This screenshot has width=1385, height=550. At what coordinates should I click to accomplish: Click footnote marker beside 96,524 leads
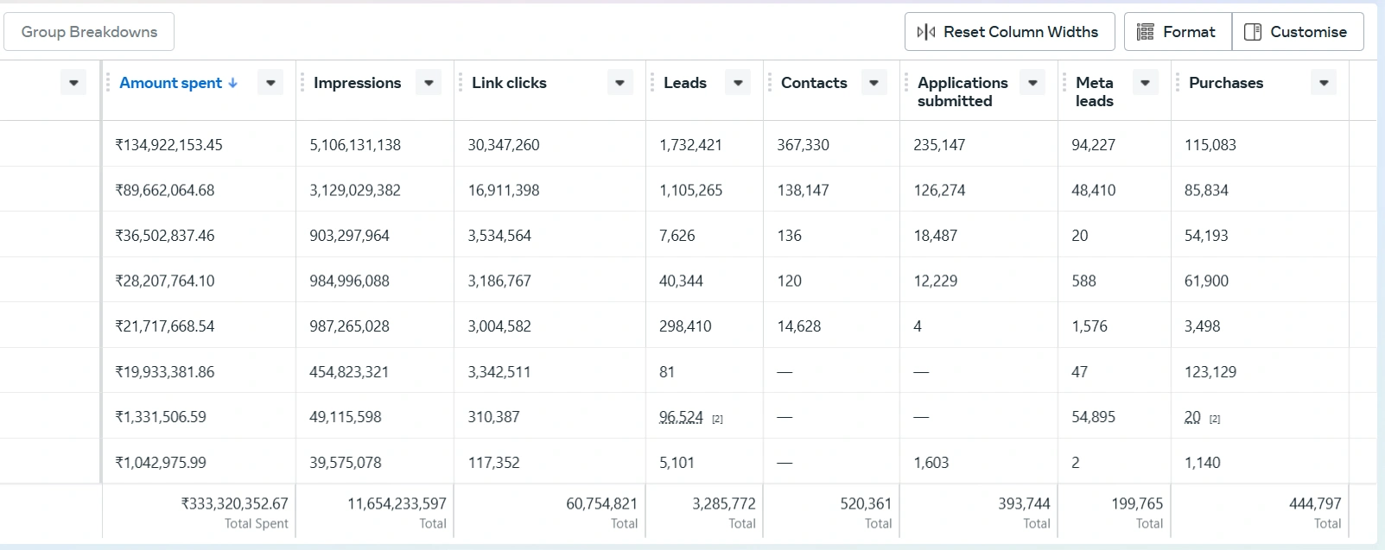[717, 419]
